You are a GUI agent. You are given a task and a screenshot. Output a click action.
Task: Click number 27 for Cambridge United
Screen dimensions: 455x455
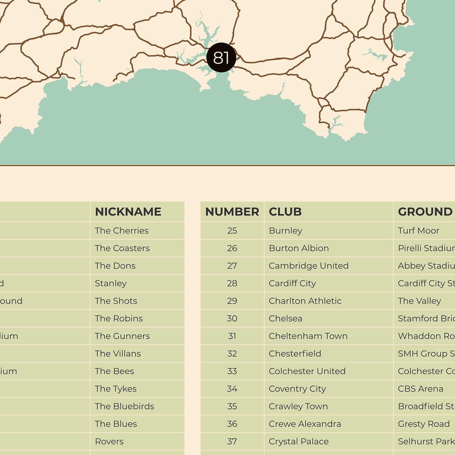(x=232, y=266)
